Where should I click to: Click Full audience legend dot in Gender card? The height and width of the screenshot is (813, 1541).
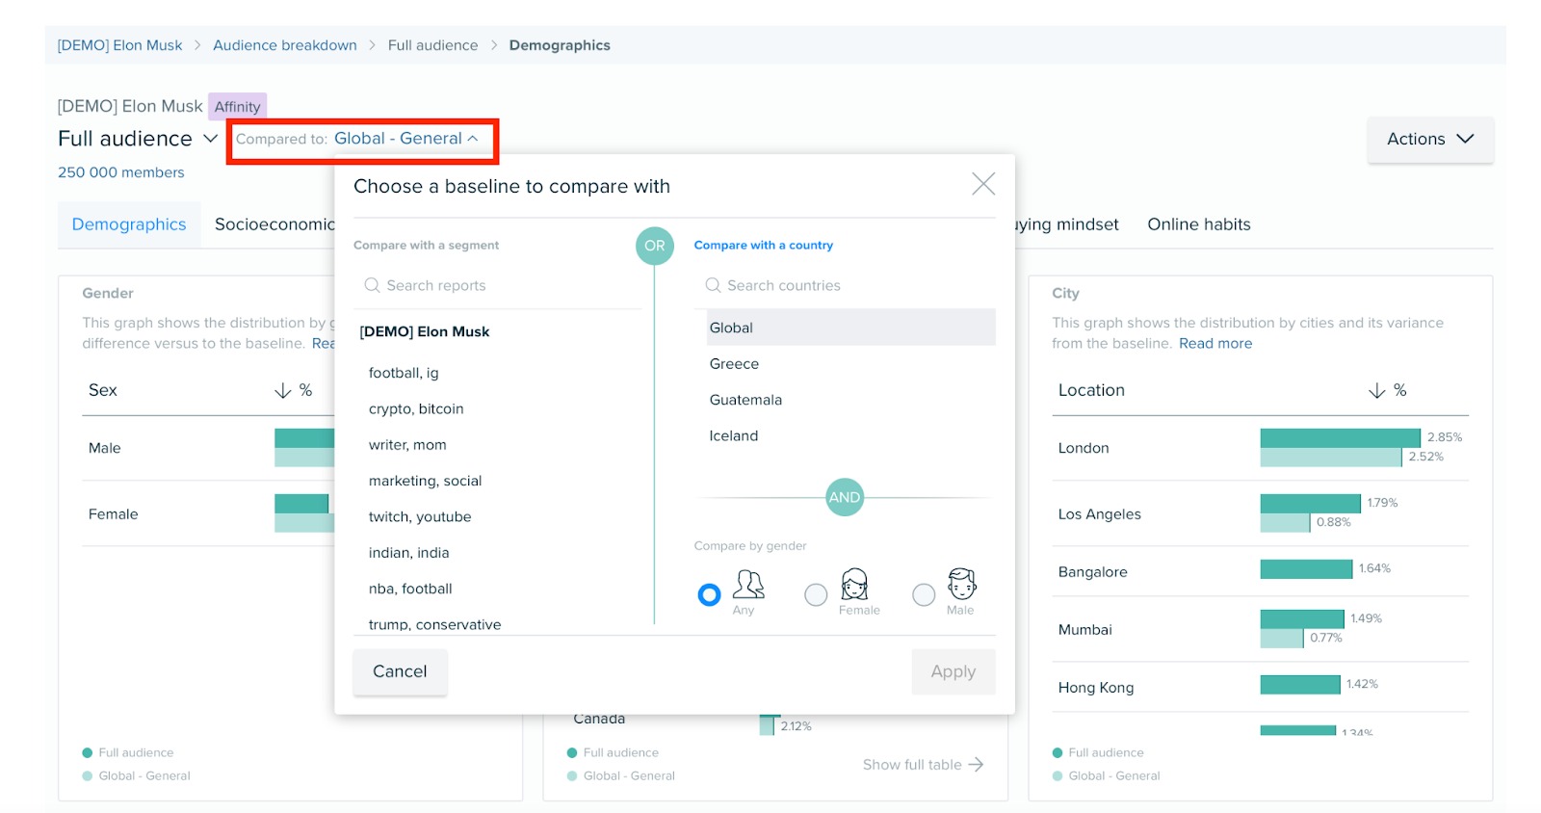pos(88,752)
